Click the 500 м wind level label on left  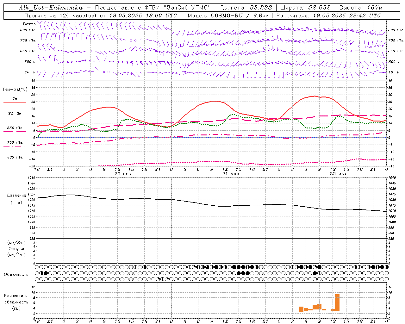[x=30, y=62]
